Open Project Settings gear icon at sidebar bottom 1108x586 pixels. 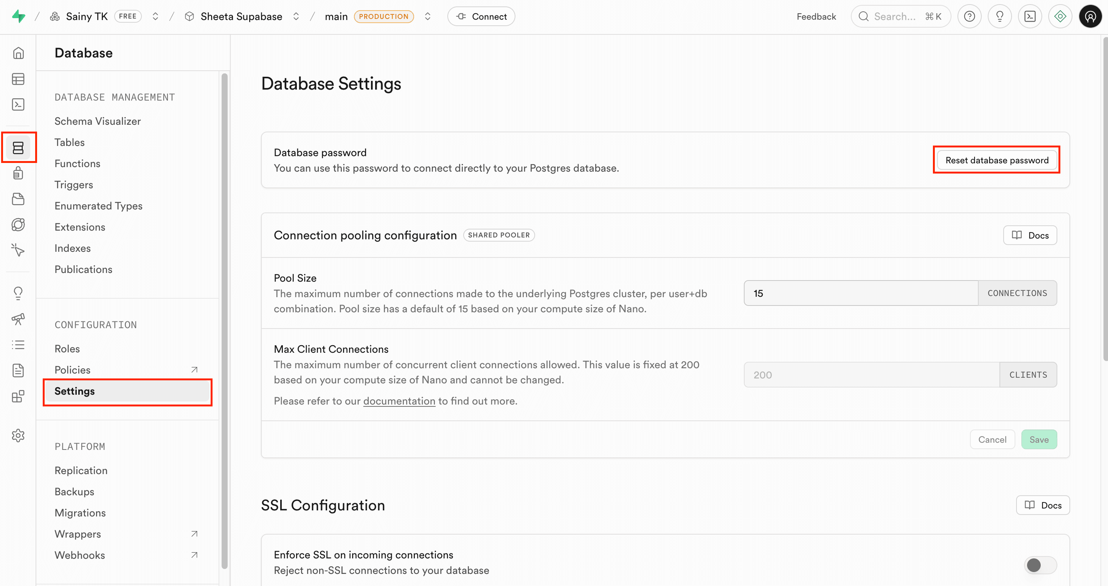click(x=18, y=435)
